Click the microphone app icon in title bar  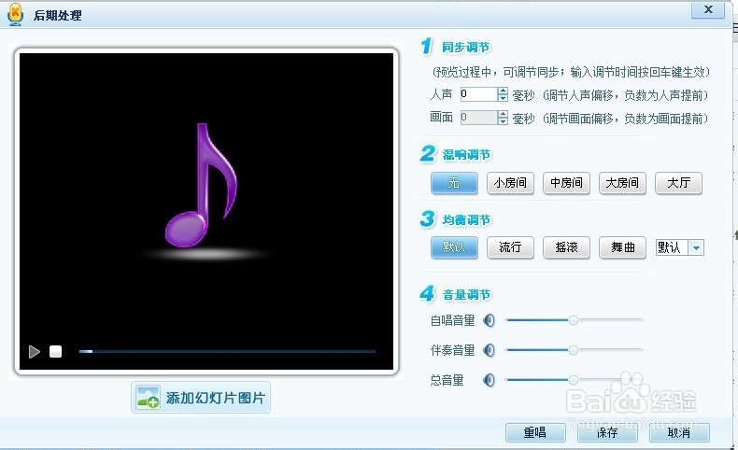(x=16, y=14)
